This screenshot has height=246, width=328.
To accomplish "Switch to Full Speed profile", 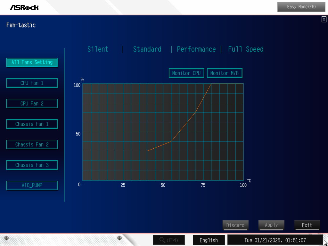I will pos(246,49).
